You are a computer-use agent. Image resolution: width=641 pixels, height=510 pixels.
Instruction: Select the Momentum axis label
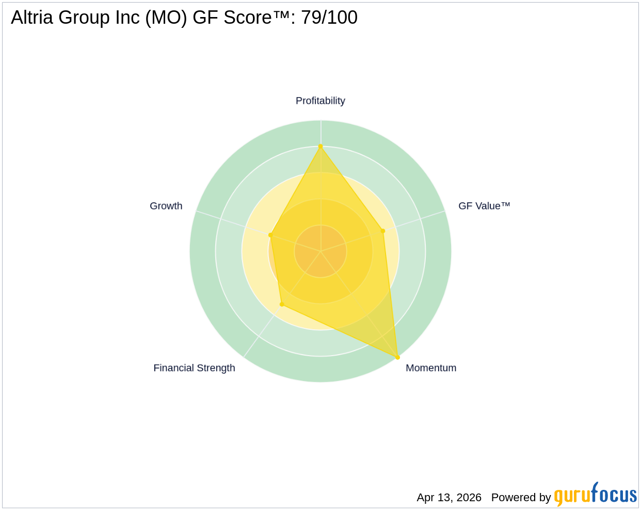[x=431, y=368]
